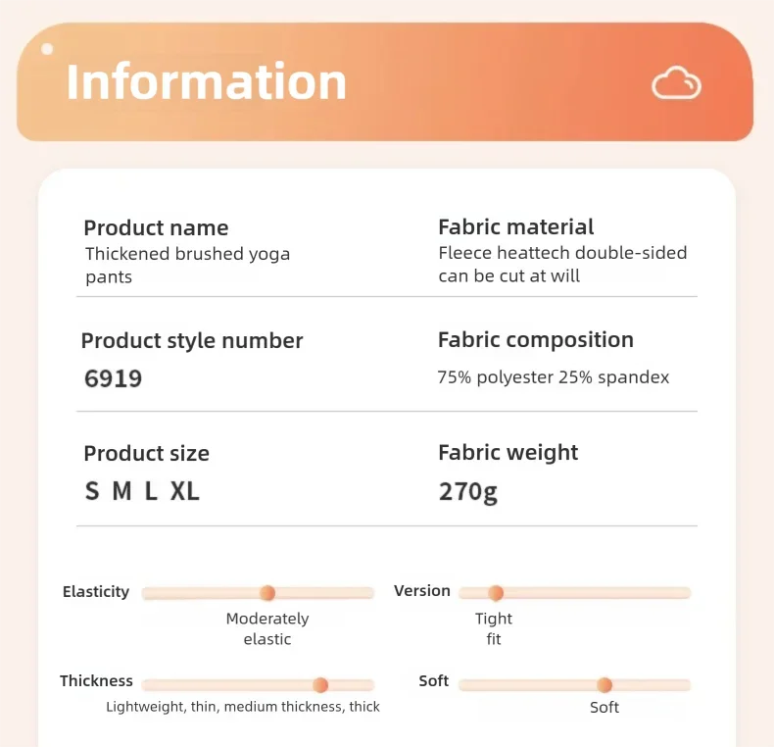Screen dimensions: 774x747
Task: Click the small white dot in the header corner
Action: point(47,48)
